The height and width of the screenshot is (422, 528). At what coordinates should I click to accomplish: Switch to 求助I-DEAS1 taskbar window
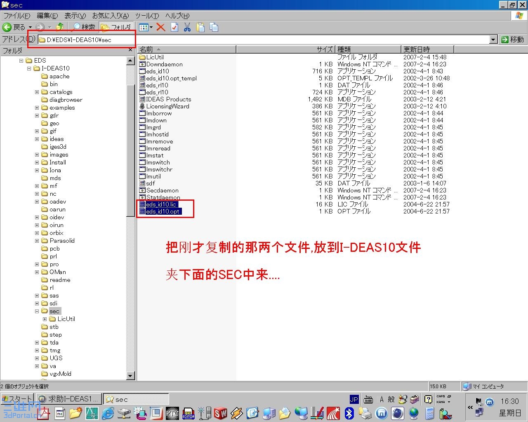coord(68,399)
